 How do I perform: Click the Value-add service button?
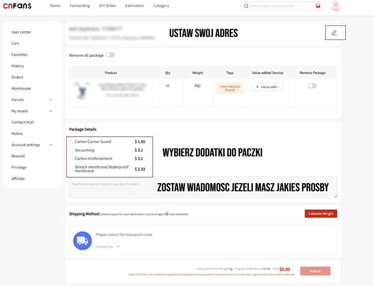pyautogui.click(x=267, y=87)
